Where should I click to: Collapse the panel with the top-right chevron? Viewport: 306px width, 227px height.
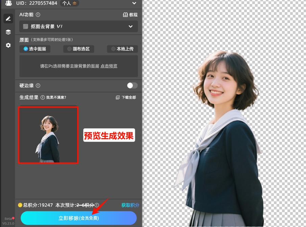[134, 4]
